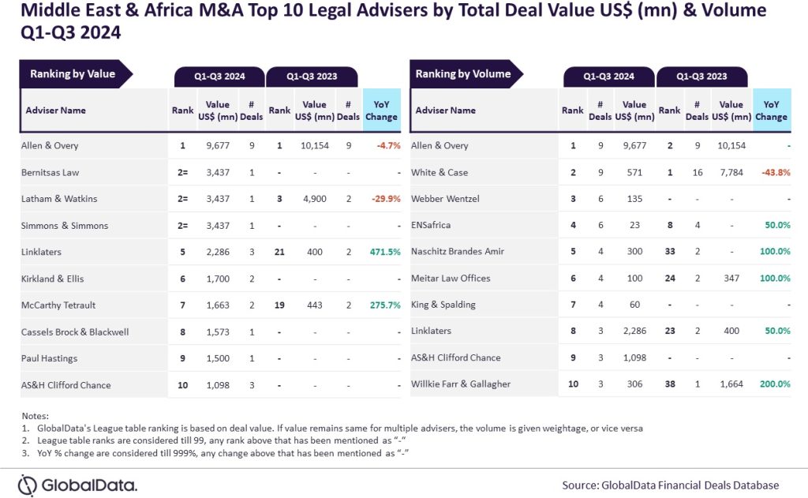Click Linklaters 471.5% YoY change value
Viewport: 808px width, 498px height.
[385, 253]
